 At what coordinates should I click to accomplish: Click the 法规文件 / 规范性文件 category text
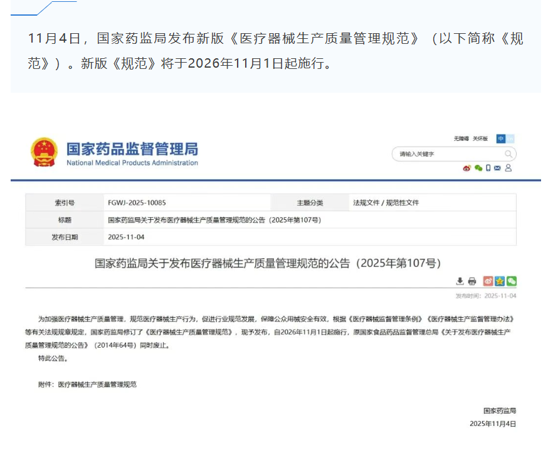click(x=386, y=203)
